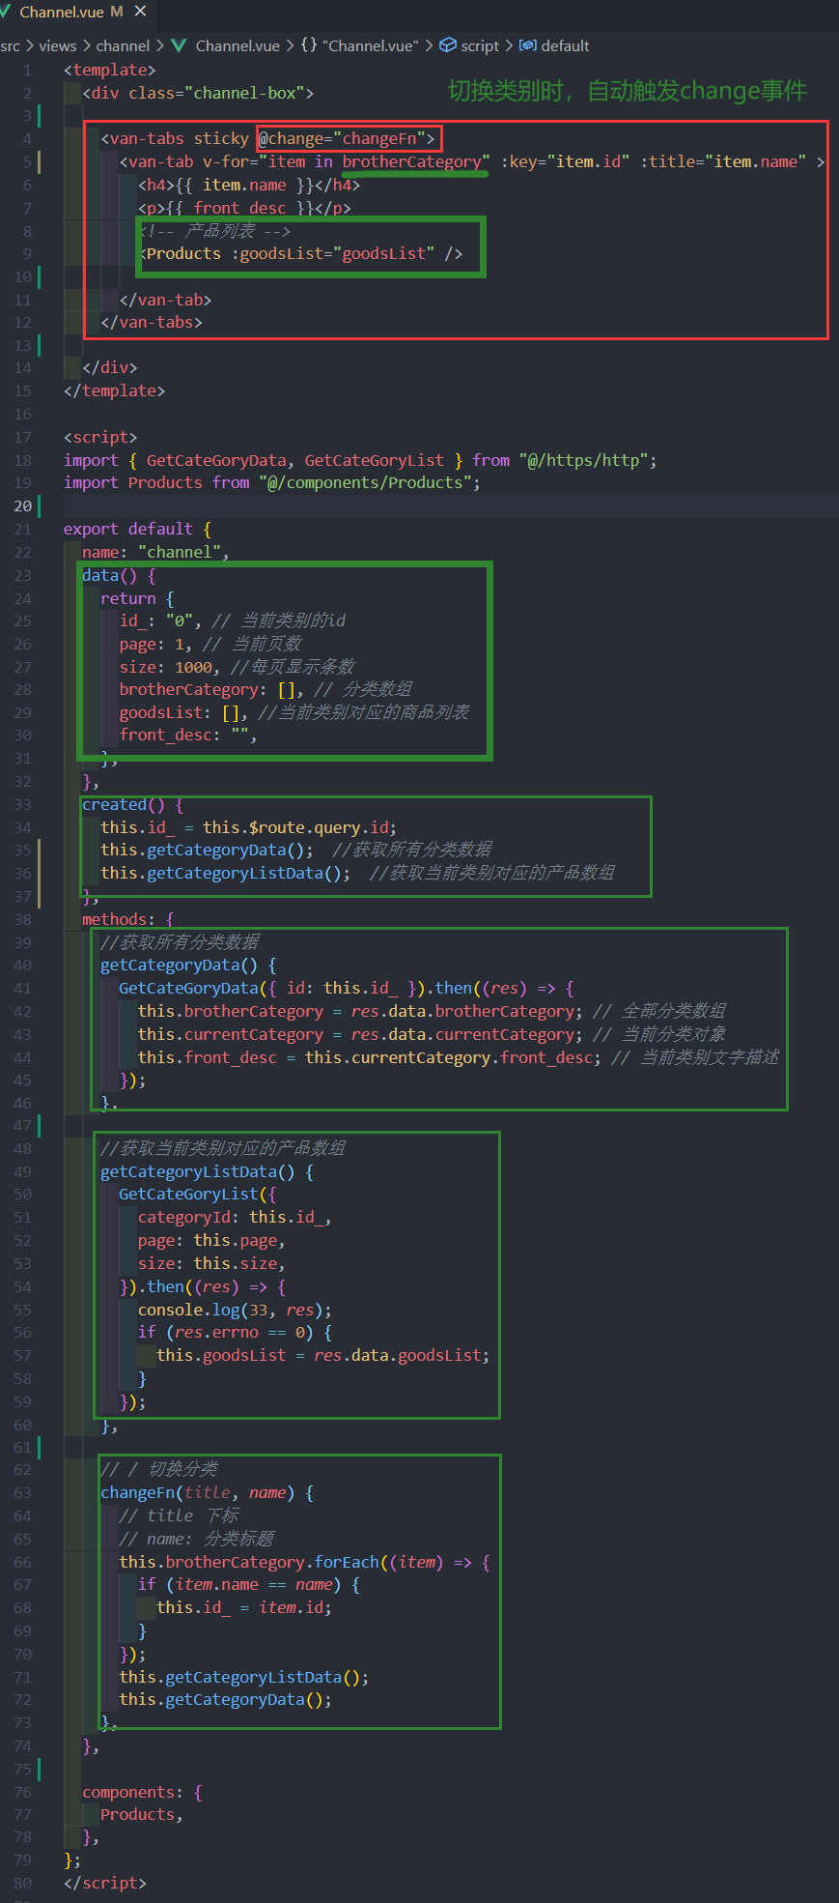This screenshot has height=1903, width=839.
Task: Click the Vue-icon Channel.vue file breadcrumb
Action: [226, 45]
